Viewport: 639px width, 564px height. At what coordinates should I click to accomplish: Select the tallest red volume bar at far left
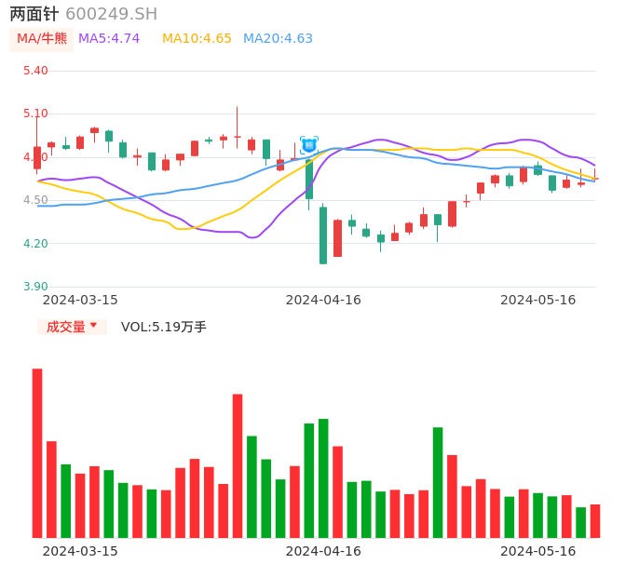37,452
